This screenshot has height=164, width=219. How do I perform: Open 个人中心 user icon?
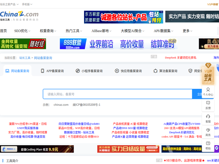click(x=208, y=89)
